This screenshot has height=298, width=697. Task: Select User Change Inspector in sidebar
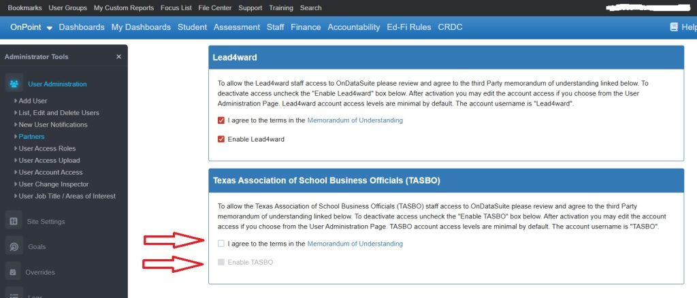pos(54,184)
